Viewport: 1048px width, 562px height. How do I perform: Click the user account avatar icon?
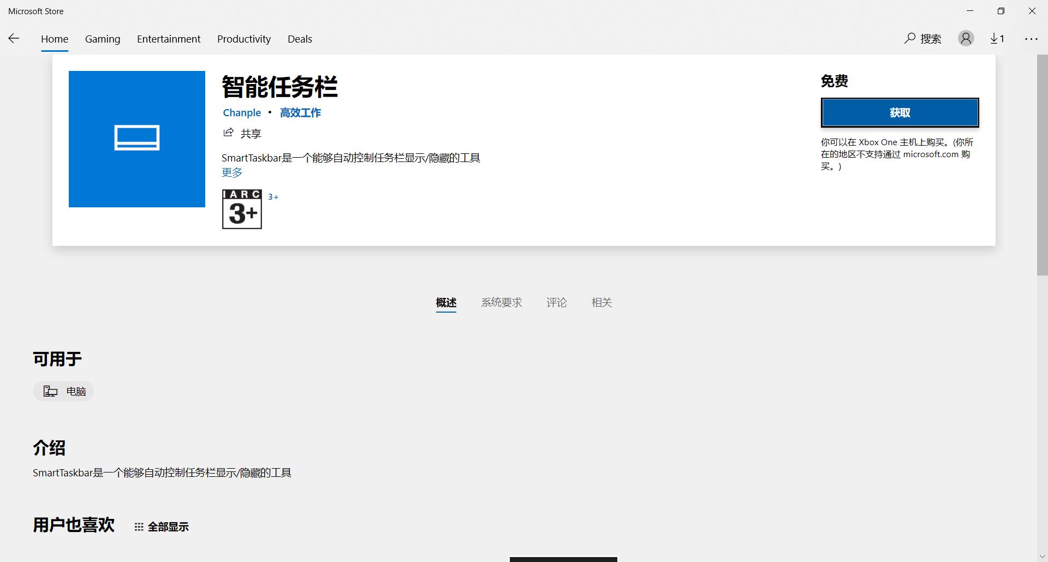click(966, 39)
